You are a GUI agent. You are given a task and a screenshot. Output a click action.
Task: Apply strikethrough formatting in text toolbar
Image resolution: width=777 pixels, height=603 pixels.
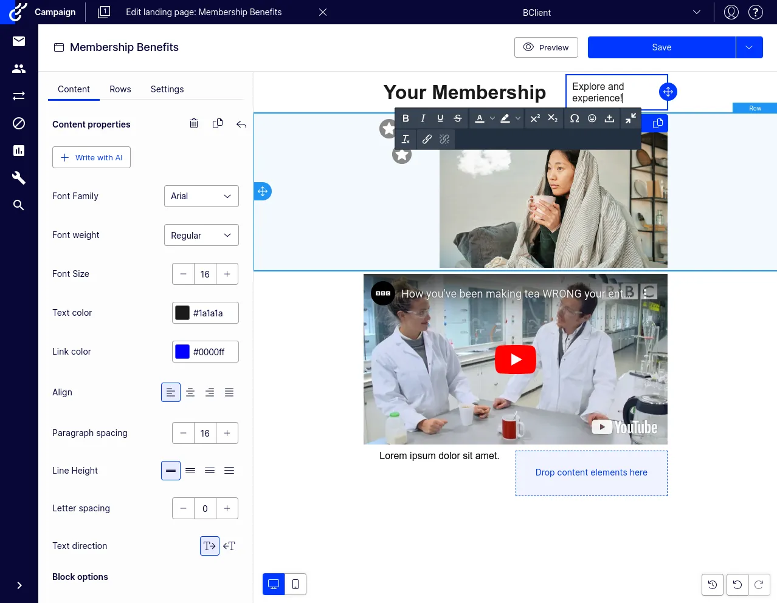coord(458,118)
